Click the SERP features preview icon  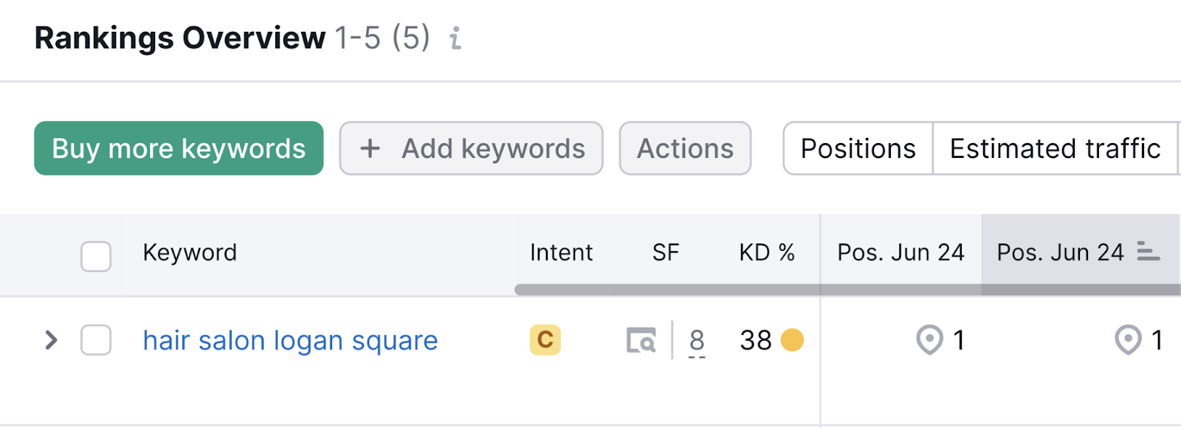[641, 340]
